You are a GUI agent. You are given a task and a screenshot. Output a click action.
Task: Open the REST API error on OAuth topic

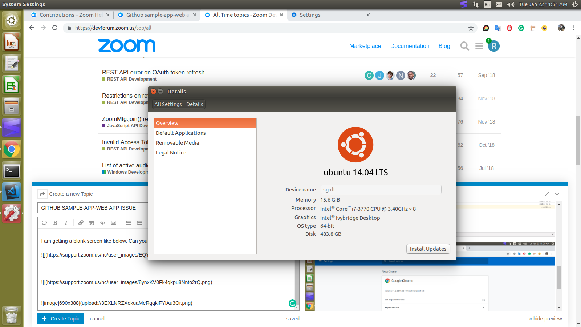click(x=153, y=72)
